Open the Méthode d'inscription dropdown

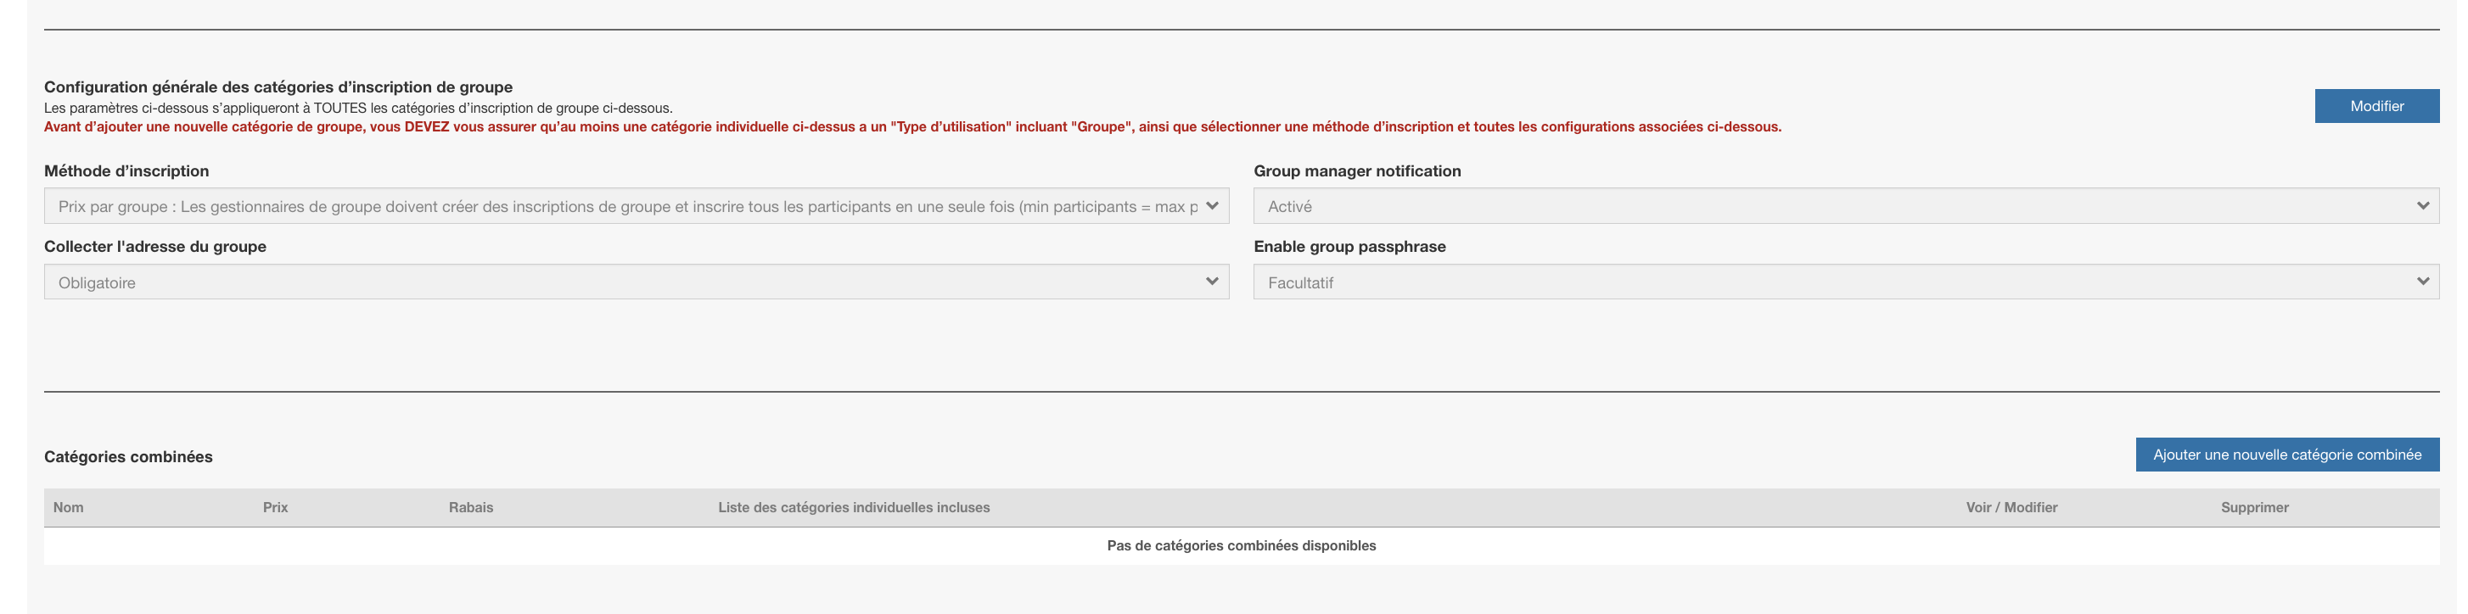[637, 207]
